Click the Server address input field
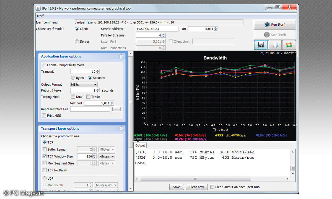 (x=157, y=29)
